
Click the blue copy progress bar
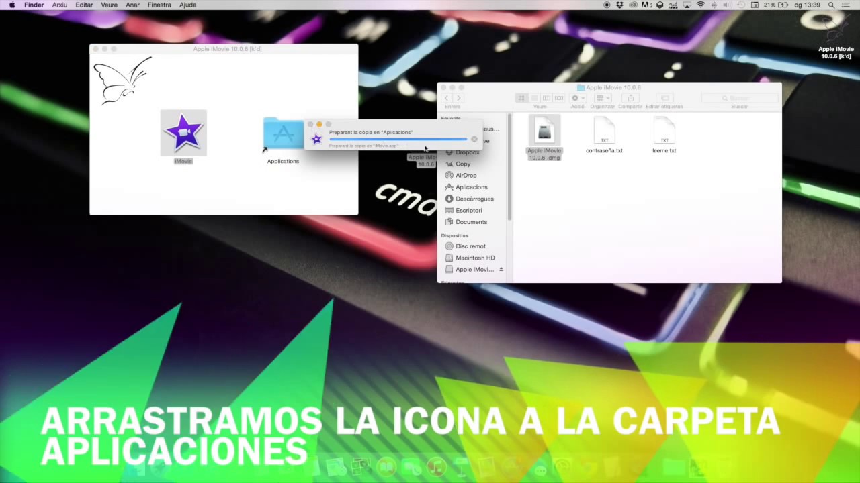coord(398,139)
